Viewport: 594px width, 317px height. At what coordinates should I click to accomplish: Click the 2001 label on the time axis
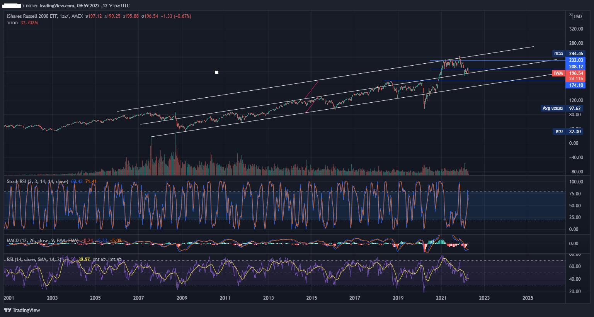click(9, 298)
